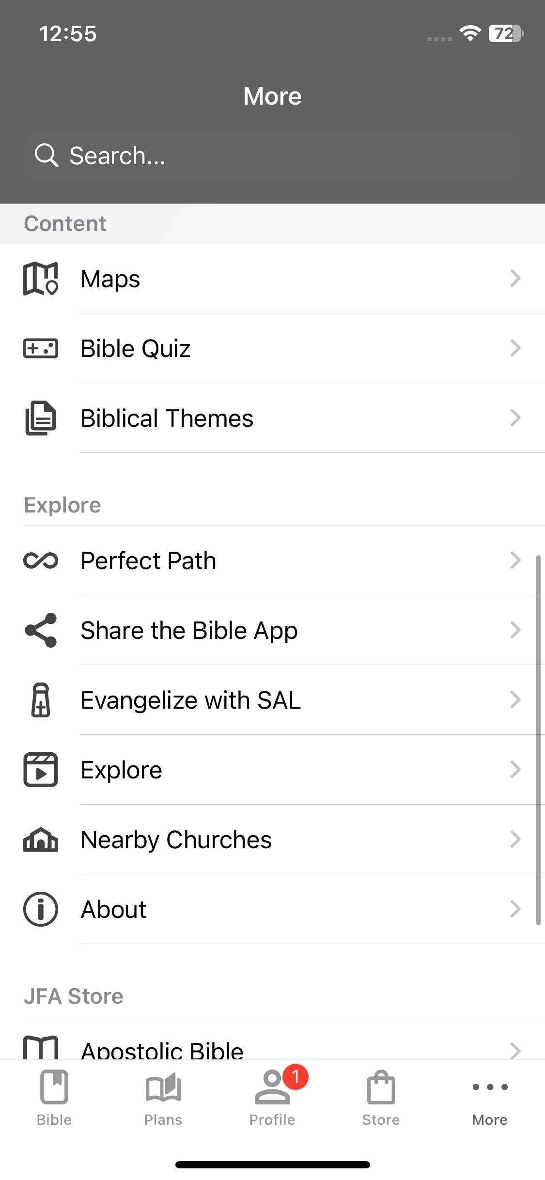Tap the About info icon
Viewport: 545px width, 1180px height.
[41, 909]
